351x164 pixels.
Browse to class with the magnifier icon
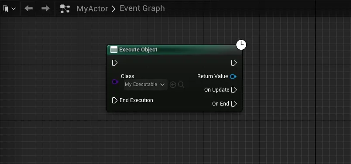[181, 85]
